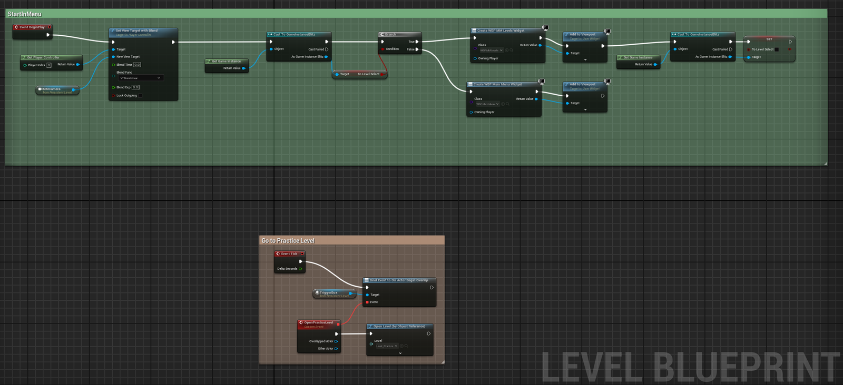Open the Level_Practice level dropdown
Screen dimensions: 843x385
tap(387, 346)
